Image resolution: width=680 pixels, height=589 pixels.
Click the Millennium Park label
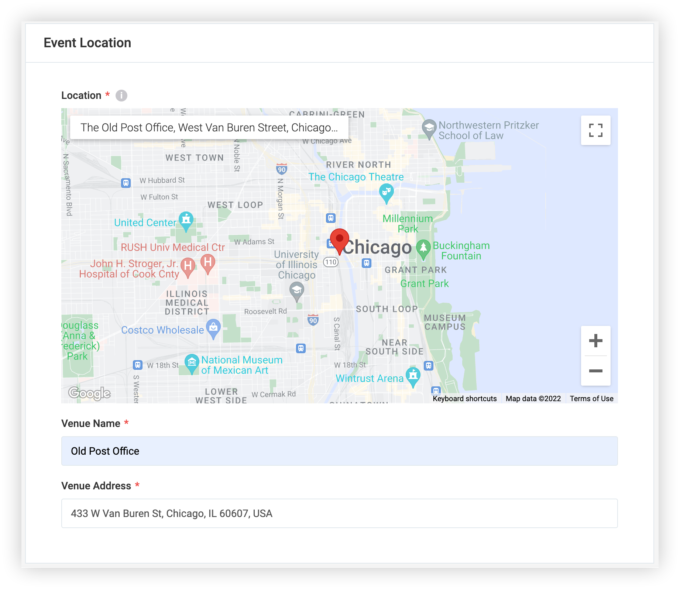click(408, 224)
